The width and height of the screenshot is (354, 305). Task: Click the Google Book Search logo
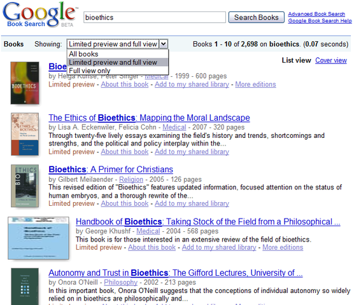tap(40, 15)
